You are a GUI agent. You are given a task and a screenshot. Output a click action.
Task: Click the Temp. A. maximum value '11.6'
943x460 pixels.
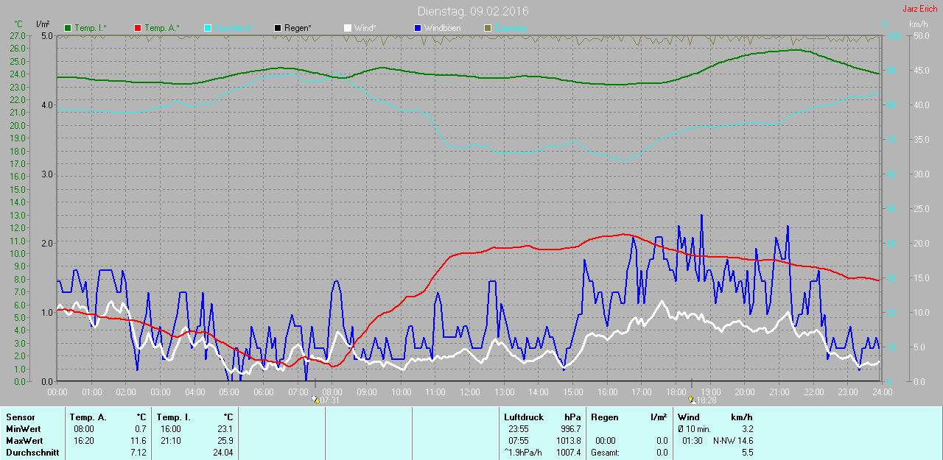coord(139,441)
